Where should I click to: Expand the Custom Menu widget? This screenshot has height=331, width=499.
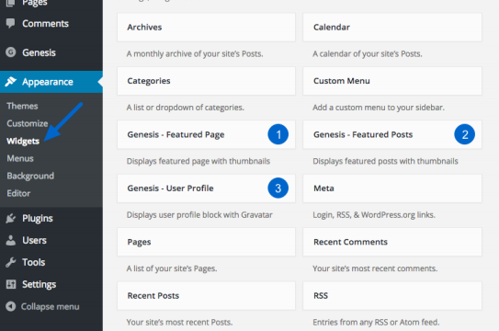(392, 81)
